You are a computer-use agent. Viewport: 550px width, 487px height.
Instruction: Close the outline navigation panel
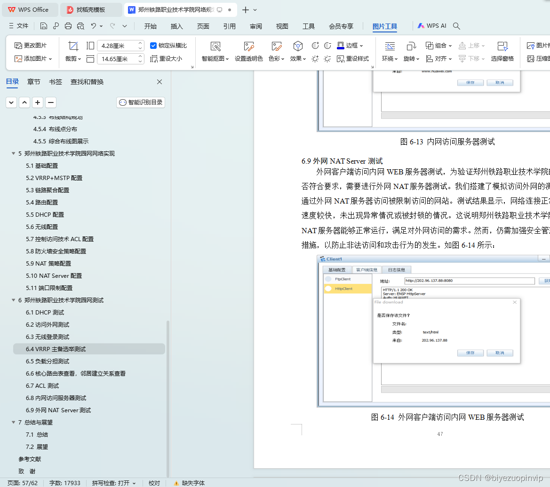tap(159, 82)
